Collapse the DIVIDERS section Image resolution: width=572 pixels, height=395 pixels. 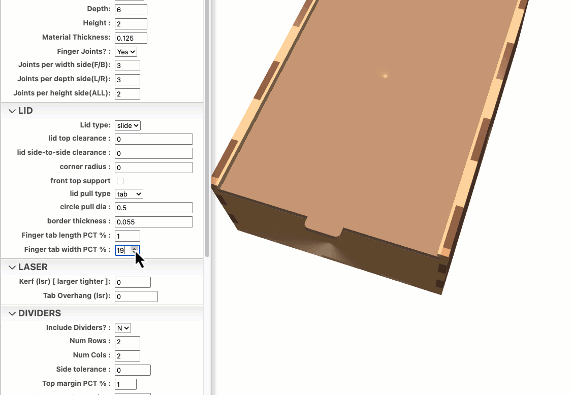point(12,314)
